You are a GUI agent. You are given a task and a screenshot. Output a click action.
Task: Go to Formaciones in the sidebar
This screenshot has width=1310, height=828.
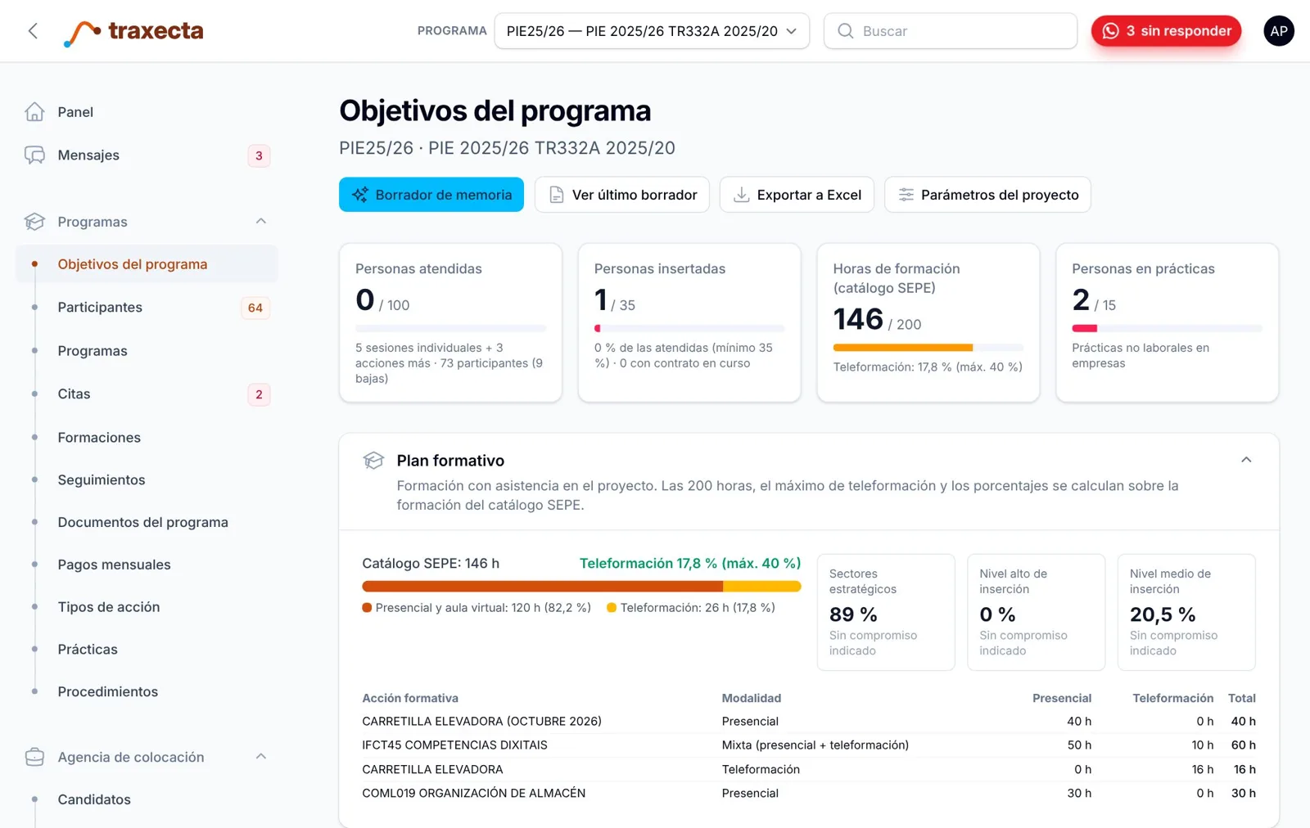pyautogui.click(x=147, y=438)
